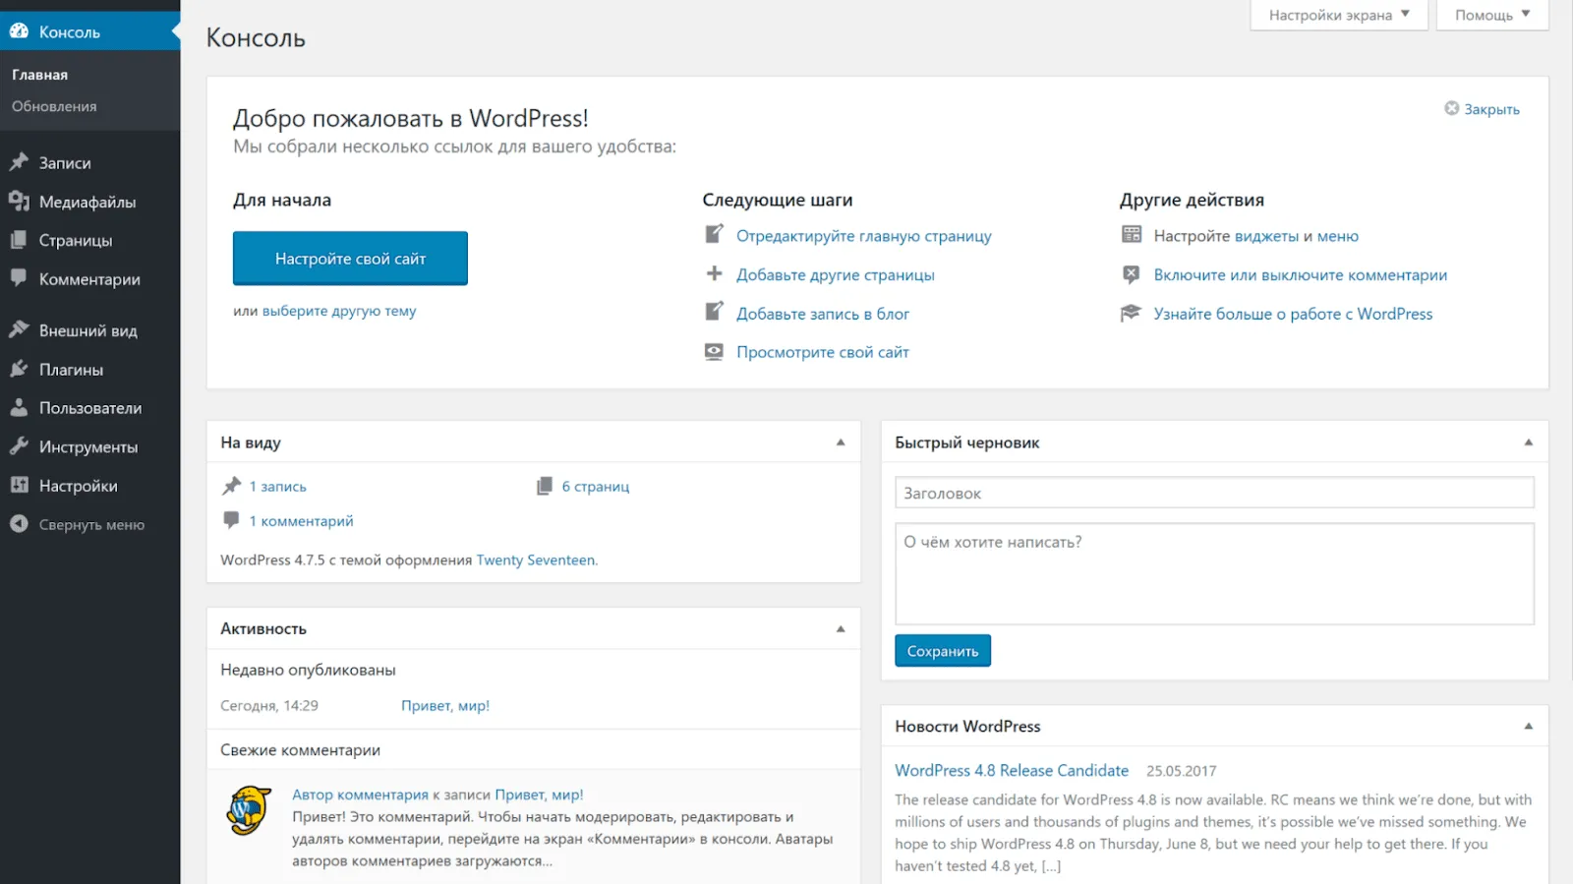Click the Настройте свой сайт button
The image size is (1573, 884).
(350, 259)
